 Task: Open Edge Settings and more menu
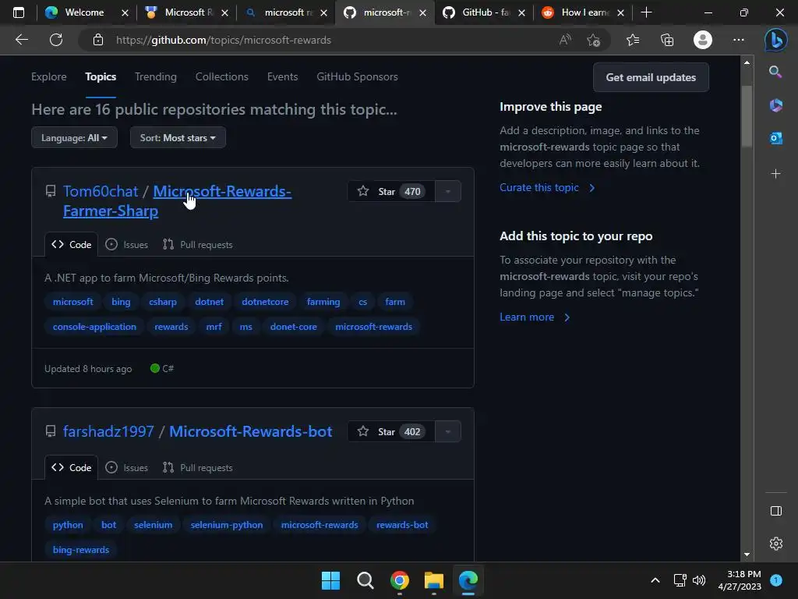click(739, 40)
